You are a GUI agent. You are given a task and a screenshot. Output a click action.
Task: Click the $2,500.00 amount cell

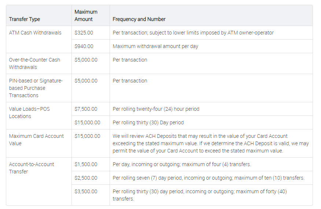point(86,178)
